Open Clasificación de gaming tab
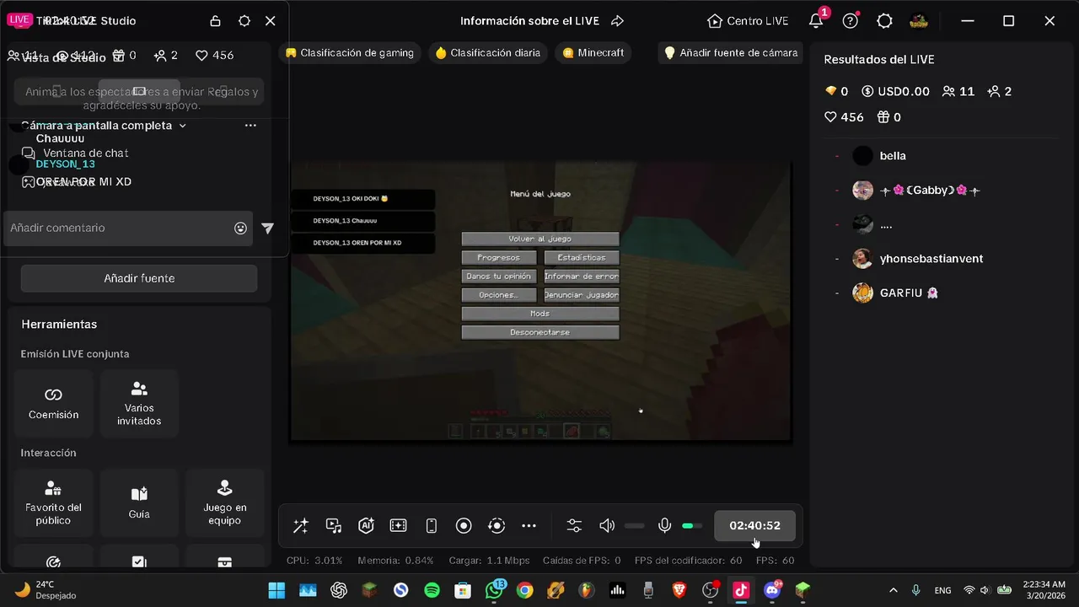This screenshot has height=607, width=1079. (x=350, y=53)
